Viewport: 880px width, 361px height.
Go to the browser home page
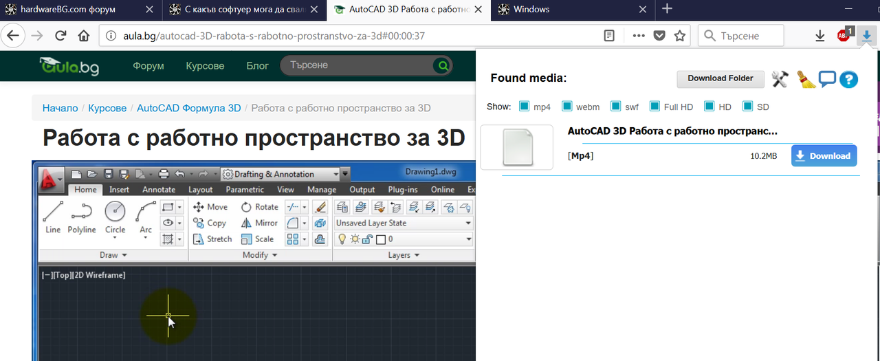click(83, 36)
